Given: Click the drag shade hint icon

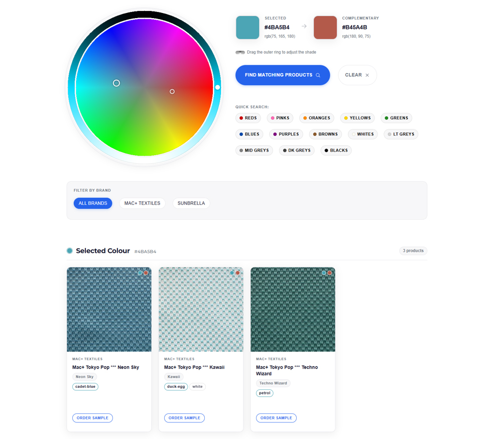Looking at the screenshot, I should click(x=240, y=52).
